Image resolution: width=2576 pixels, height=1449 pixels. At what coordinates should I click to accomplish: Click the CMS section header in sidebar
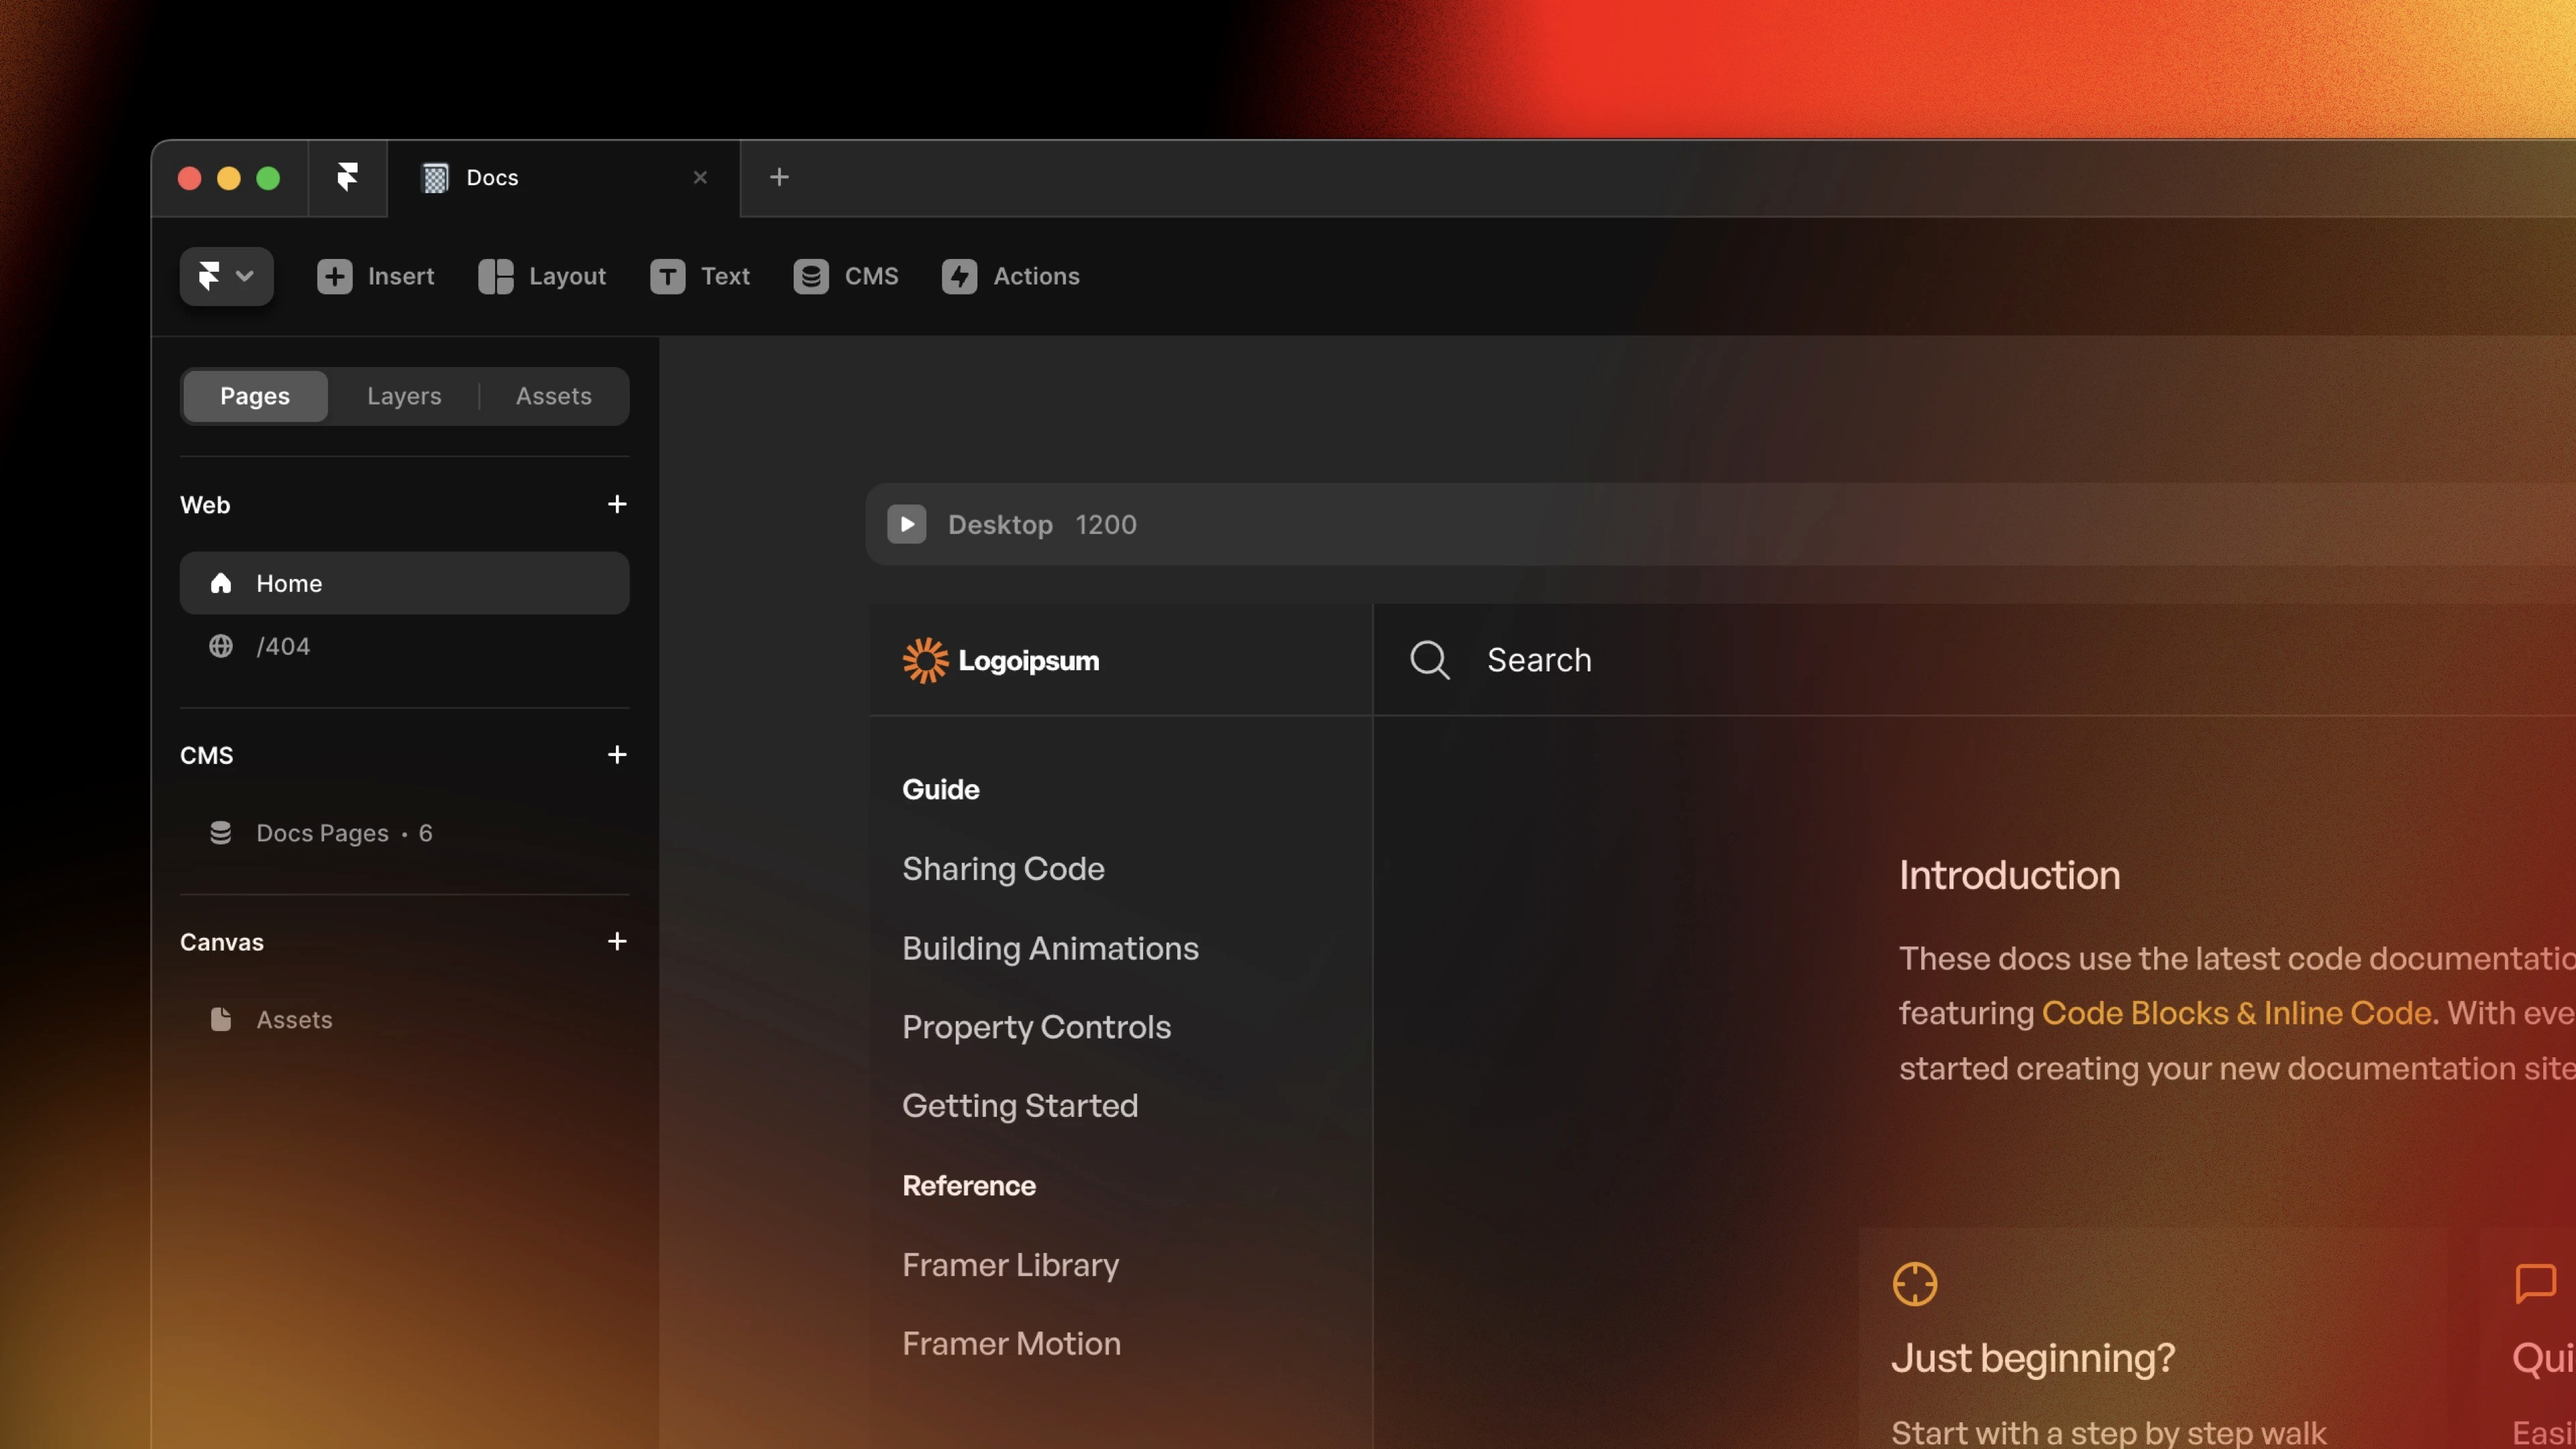(x=207, y=755)
